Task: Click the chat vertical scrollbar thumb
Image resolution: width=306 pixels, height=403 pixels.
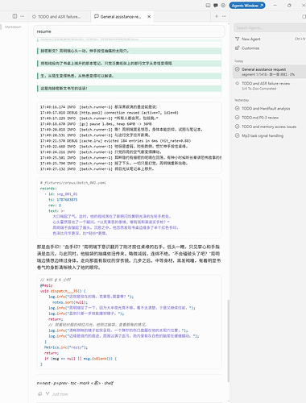Action: click(x=229, y=340)
